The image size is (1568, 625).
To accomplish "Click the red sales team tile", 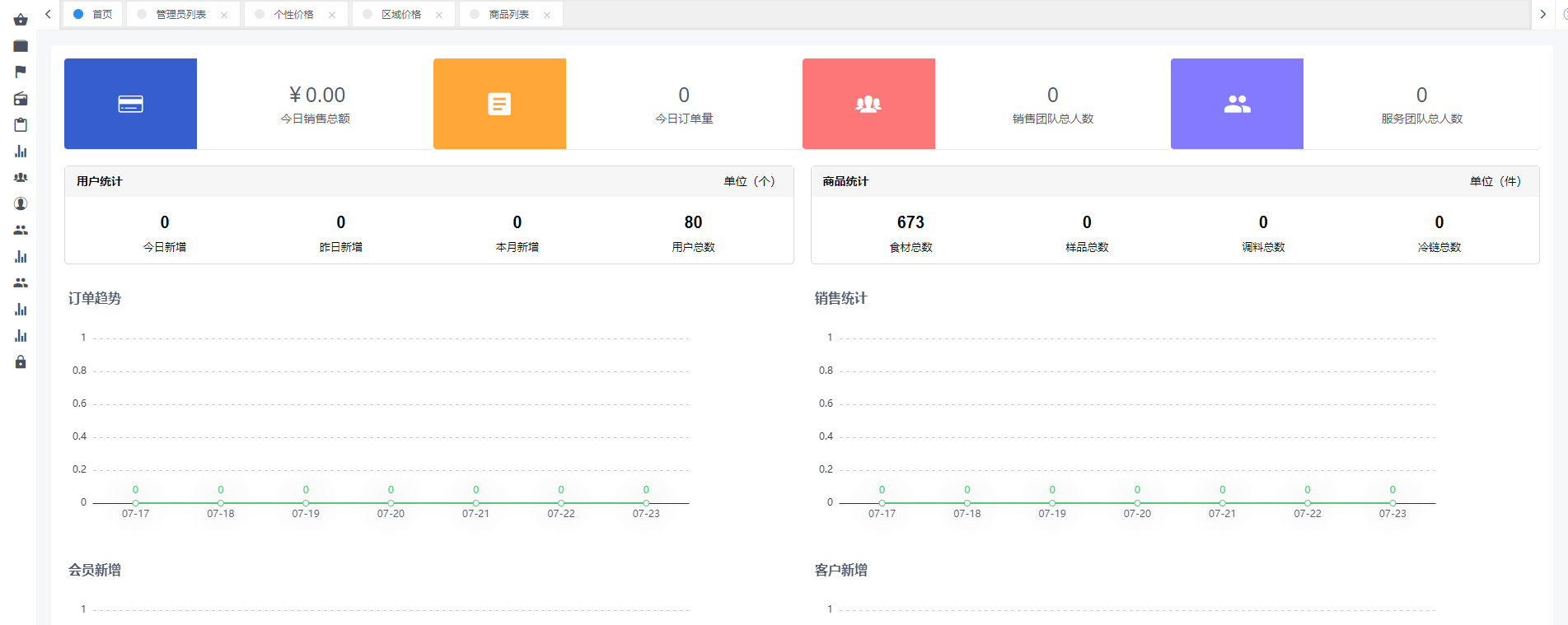I will [x=868, y=104].
